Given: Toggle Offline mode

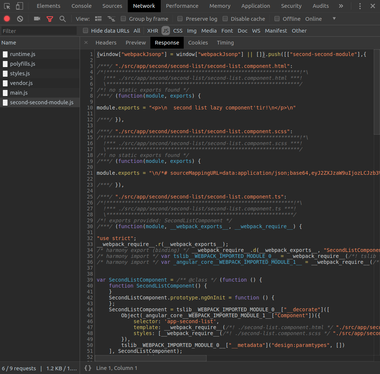Looking at the screenshot, I should click(x=277, y=19).
